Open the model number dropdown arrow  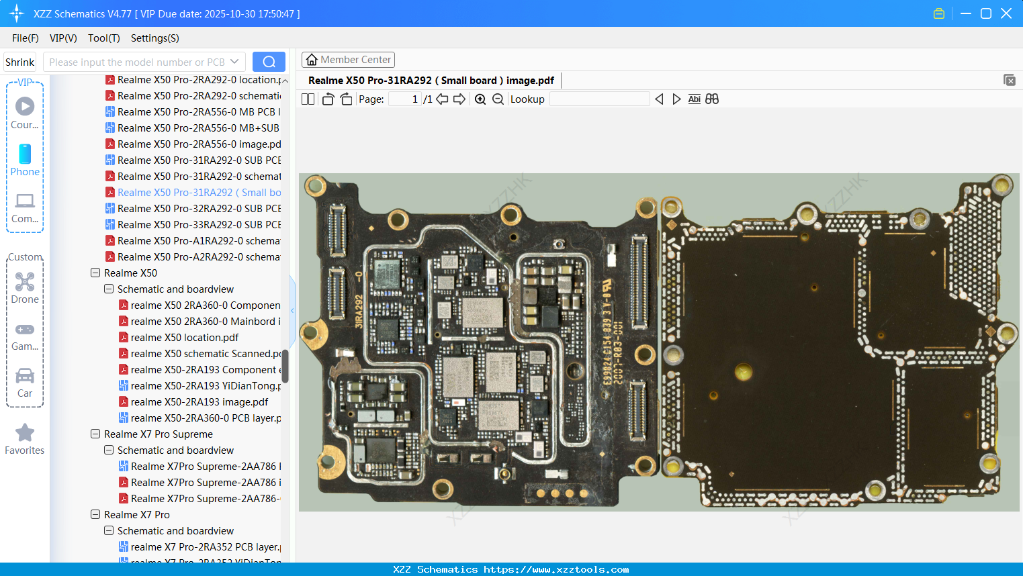coord(234,62)
